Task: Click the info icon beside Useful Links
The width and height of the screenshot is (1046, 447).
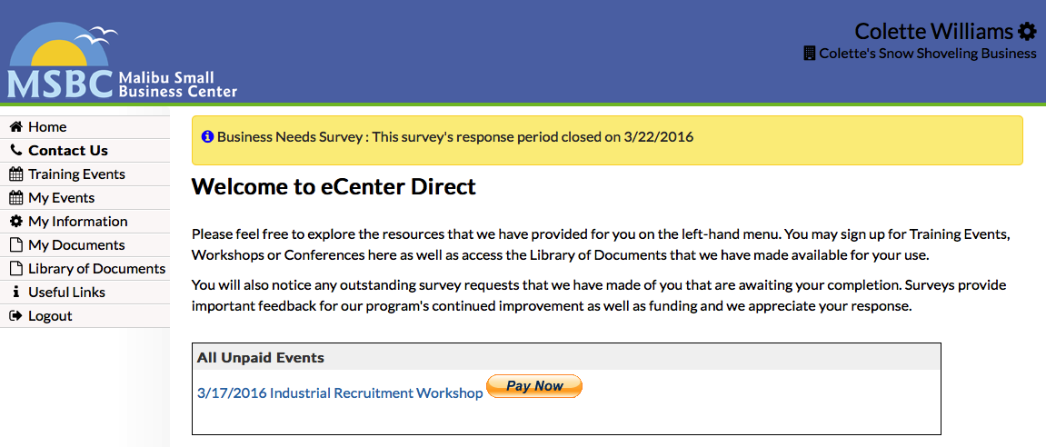Action: pyautogui.click(x=15, y=293)
